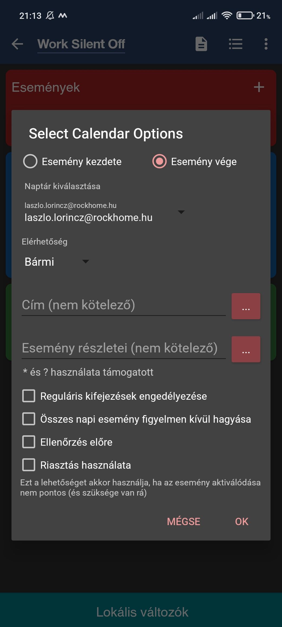282x627 pixels.
Task: Tap the back arrow icon
Action: click(18, 44)
